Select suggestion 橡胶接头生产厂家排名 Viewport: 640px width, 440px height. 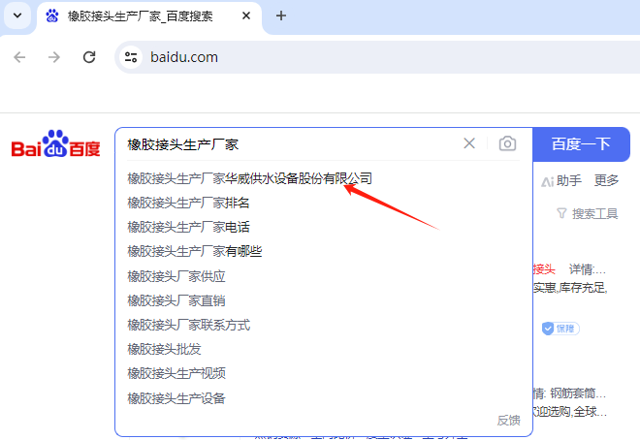tap(188, 203)
